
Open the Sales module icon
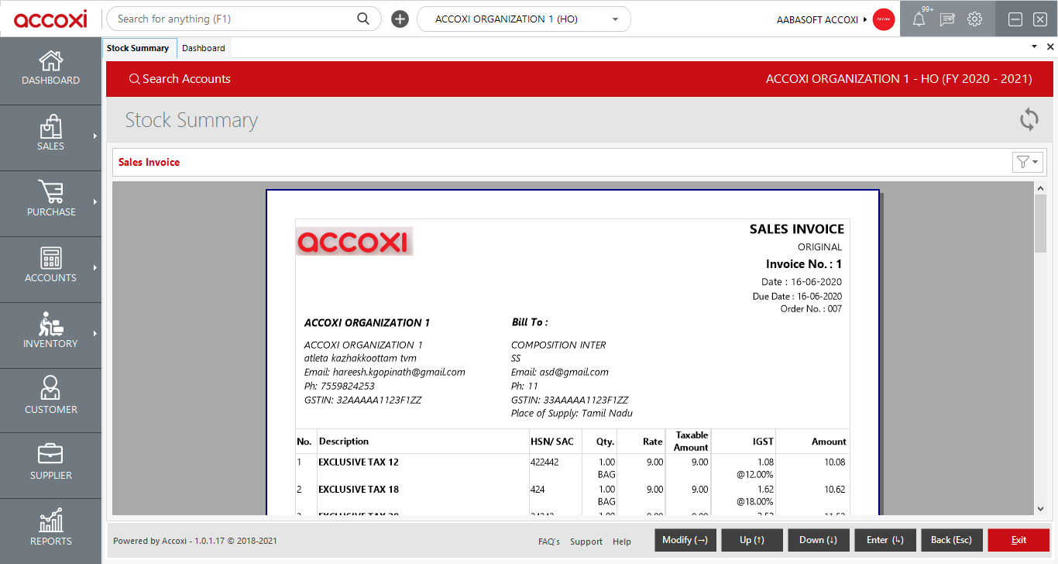50,126
